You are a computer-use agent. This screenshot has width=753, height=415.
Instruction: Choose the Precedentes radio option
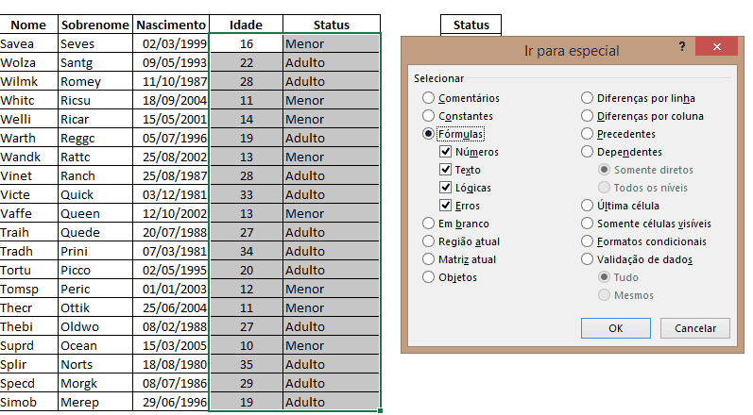(588, 134)
